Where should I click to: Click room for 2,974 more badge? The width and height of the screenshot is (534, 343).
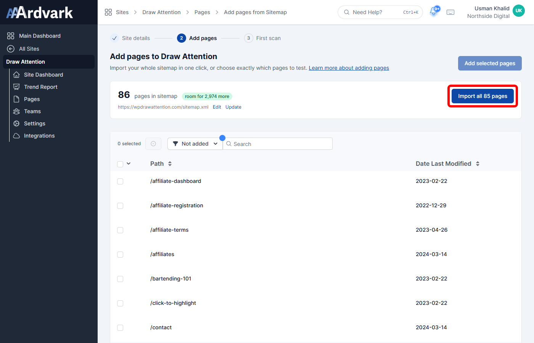pyautogui.click(x=207, y=96)
